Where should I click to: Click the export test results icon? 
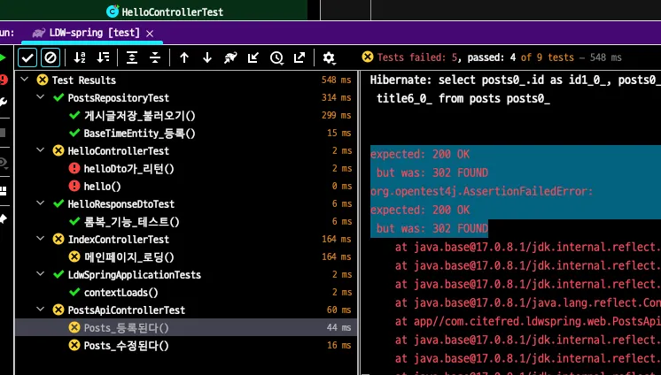pyautogui.click(x=299, y=57)
